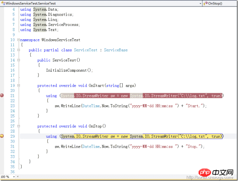This screenshot has width=238, height=181.
Task: Open the WindowsServiceTest.ServiceTest class dropdown
Action: 200,3
